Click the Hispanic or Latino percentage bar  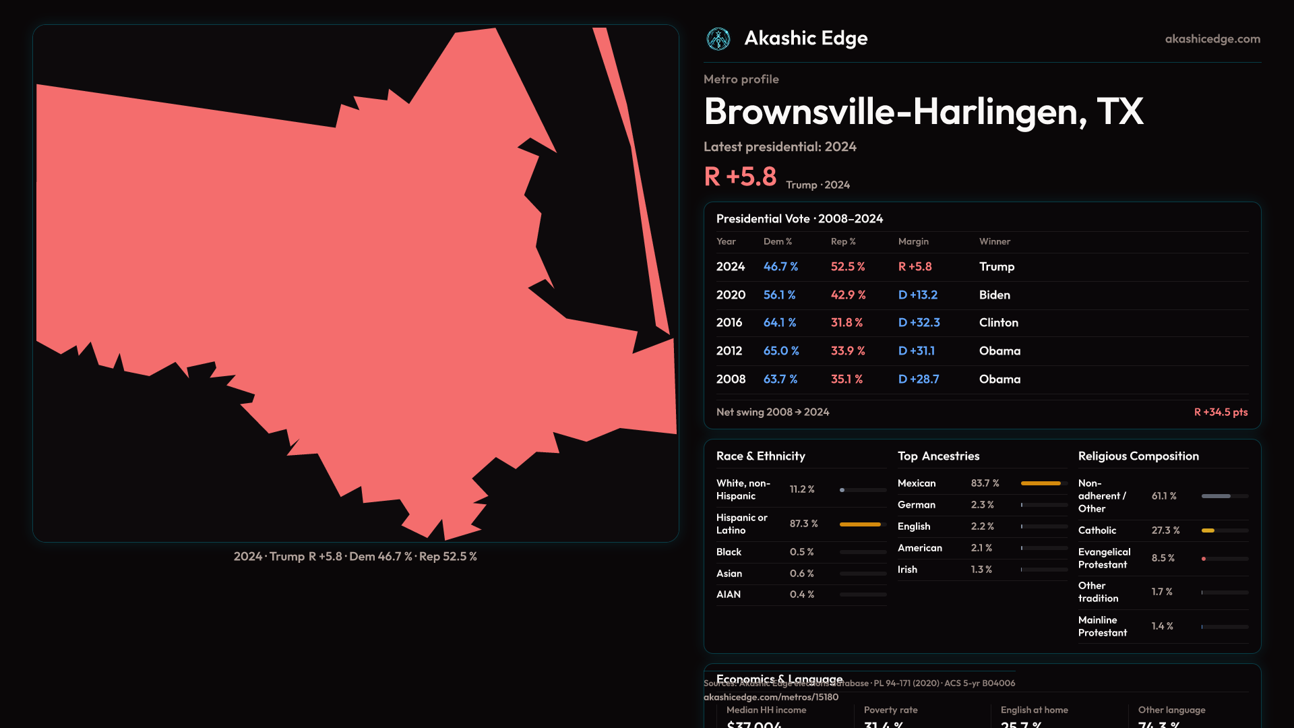tap(862, 524)
